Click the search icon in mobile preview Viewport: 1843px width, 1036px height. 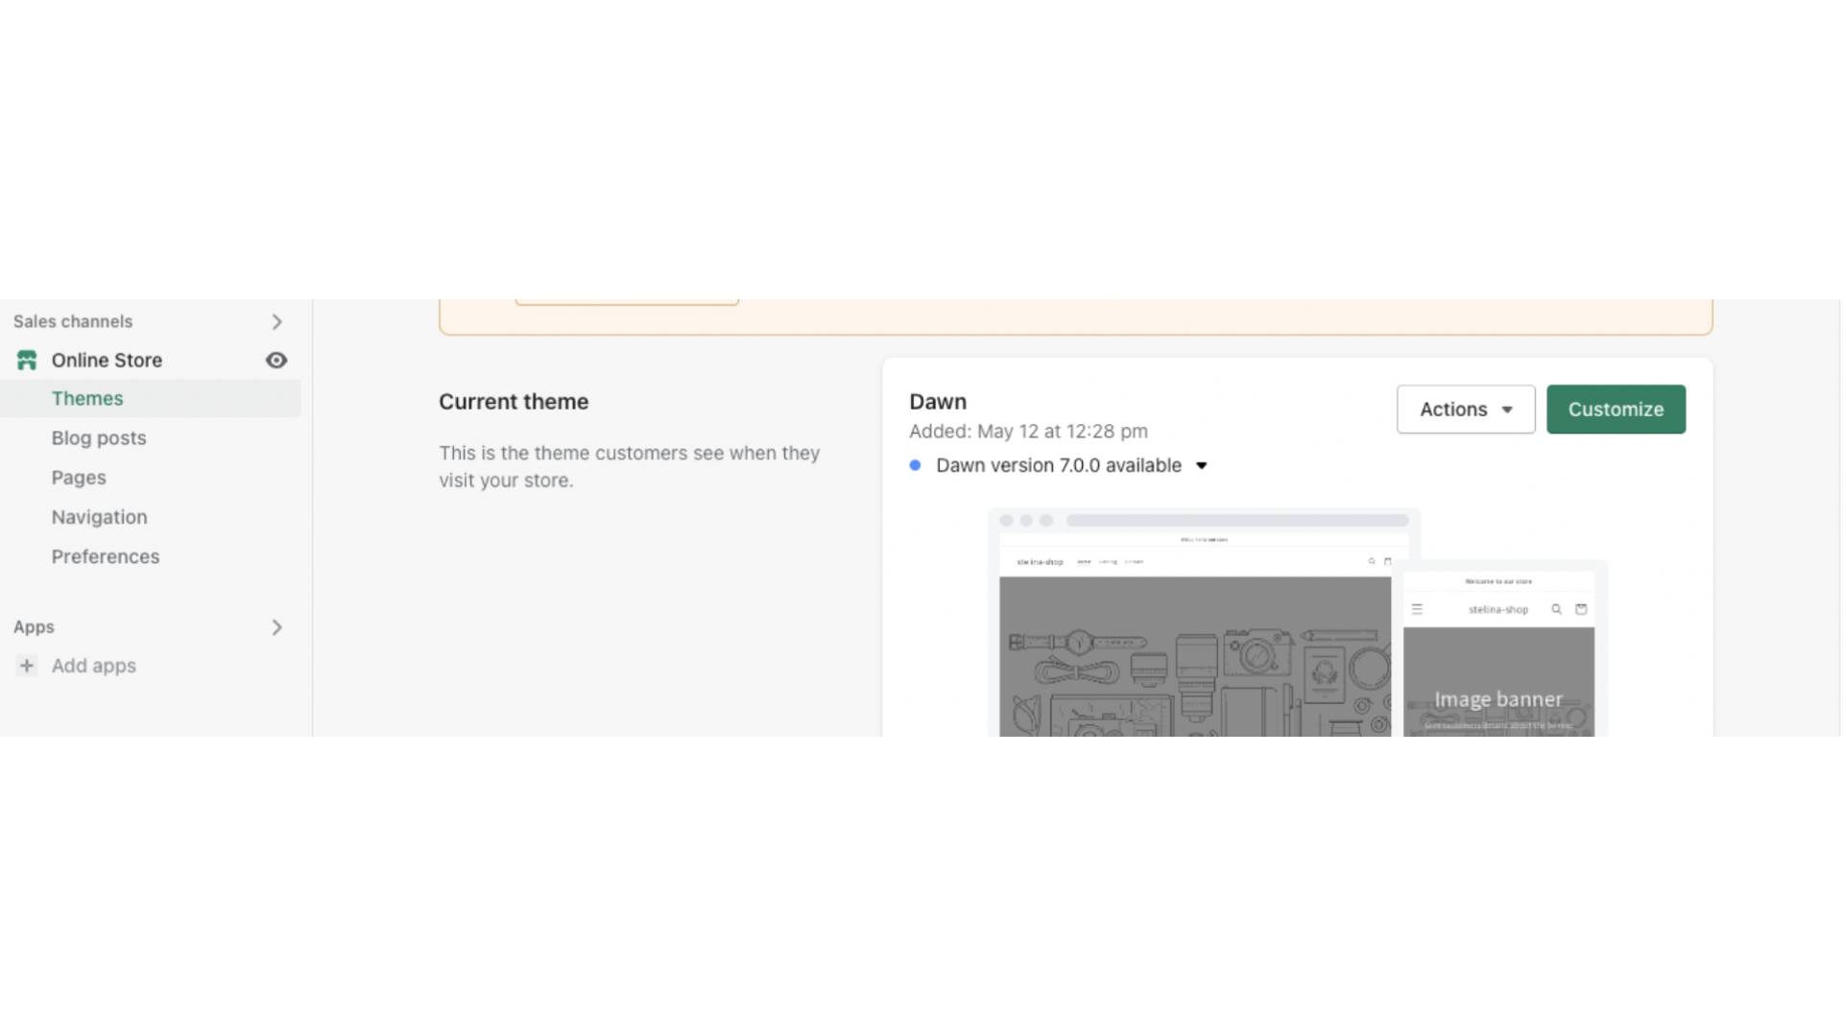coord(1556,609)
